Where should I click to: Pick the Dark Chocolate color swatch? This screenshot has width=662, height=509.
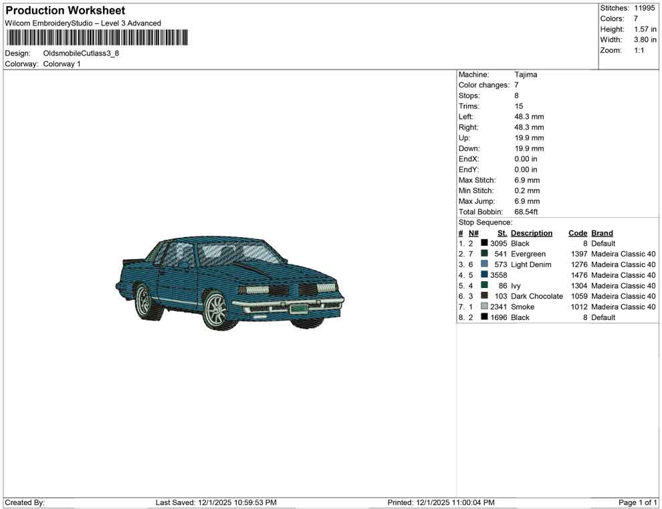tap(484, 296)
